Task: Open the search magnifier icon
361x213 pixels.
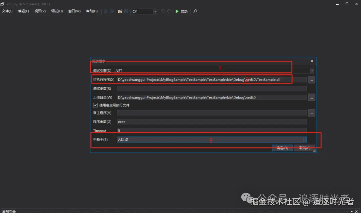Action: pos(195,11)
